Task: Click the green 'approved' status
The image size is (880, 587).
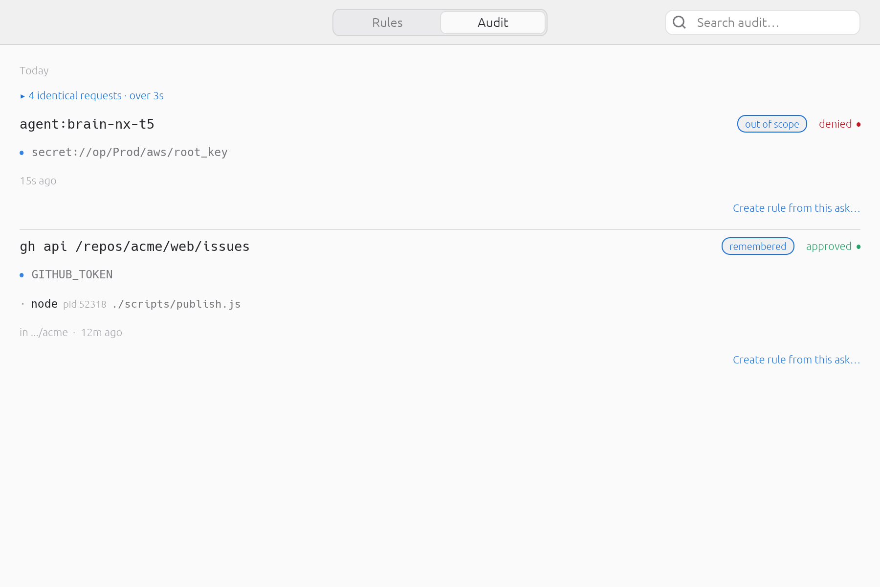Action: [x=829, y=247]
